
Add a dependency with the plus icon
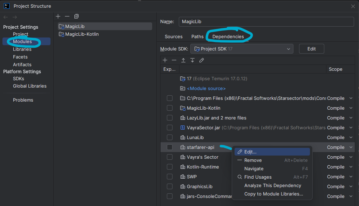tap(165, 60)
